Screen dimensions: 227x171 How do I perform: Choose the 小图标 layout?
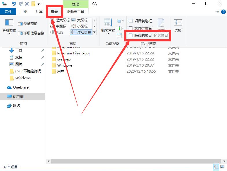tap(80, 26)
